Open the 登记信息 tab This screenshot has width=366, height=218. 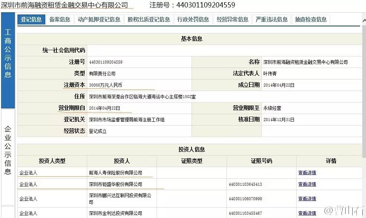click(x=31, y=19)
